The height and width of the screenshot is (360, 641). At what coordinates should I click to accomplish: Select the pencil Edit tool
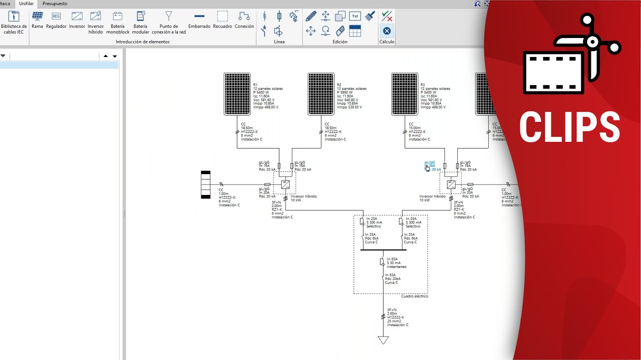(310, 16)
